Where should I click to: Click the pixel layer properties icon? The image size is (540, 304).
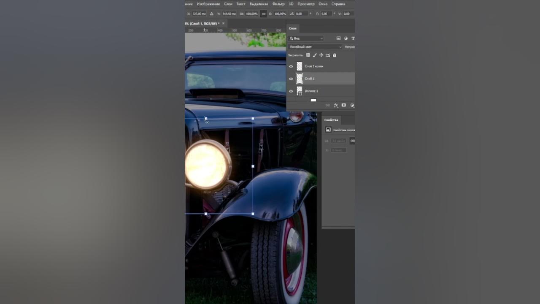click(x=328, y=130)
